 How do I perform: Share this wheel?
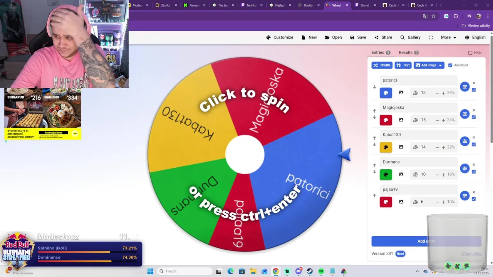pos(383,37)
